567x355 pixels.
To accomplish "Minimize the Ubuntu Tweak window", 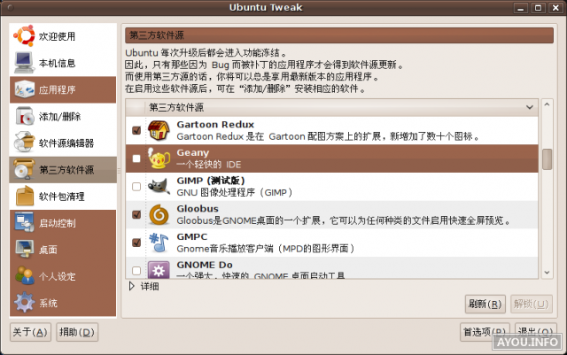I will coord(521,8).
